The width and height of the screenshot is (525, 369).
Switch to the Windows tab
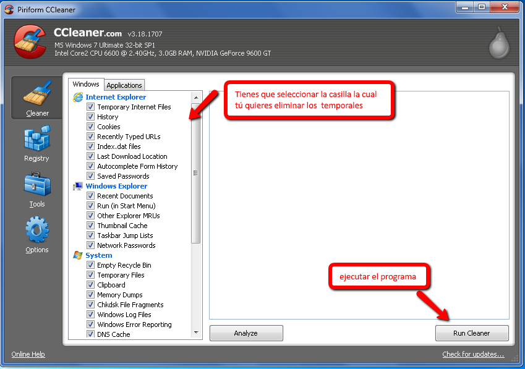86,84
